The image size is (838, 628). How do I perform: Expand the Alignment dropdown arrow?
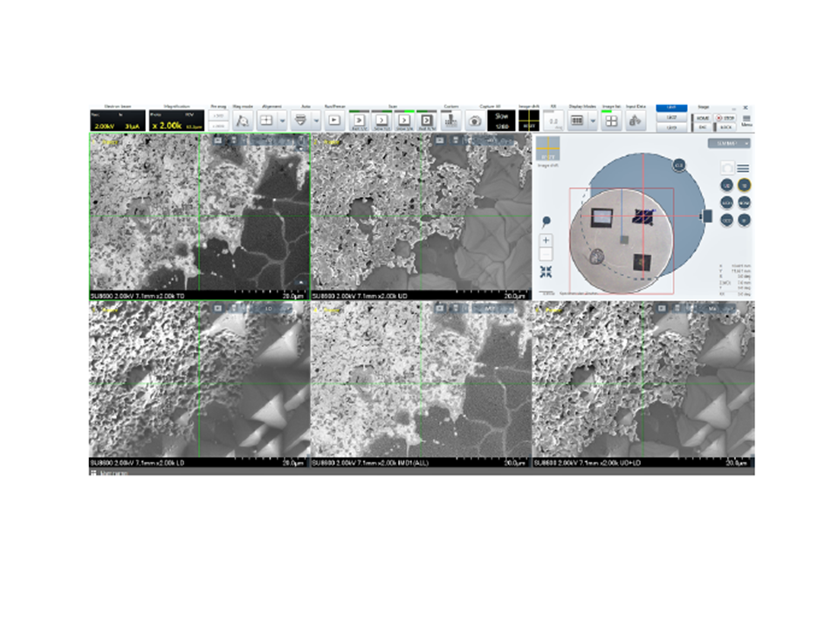(282, 121)
